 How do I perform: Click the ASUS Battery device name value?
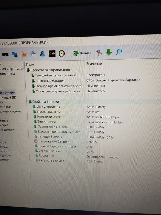[96, 107]
